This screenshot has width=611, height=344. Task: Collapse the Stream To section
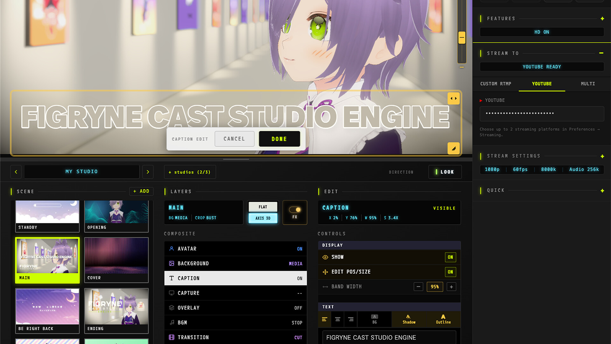click(601, 53)
